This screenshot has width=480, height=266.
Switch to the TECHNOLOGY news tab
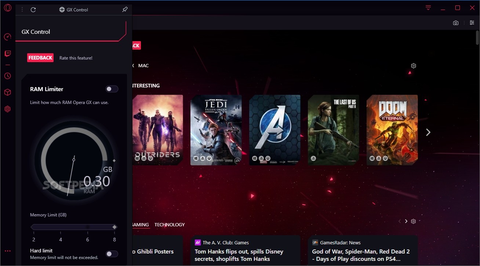[x=170, y=224]
